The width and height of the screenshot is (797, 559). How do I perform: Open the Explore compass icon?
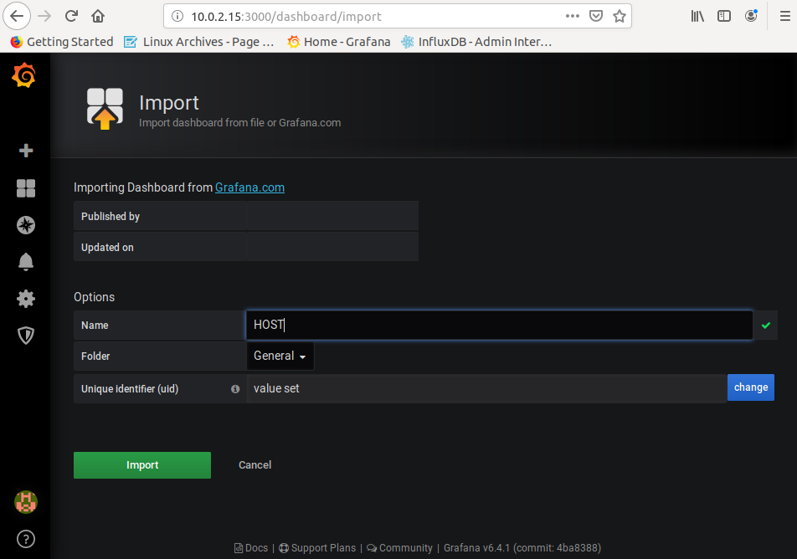coord(26,224)
